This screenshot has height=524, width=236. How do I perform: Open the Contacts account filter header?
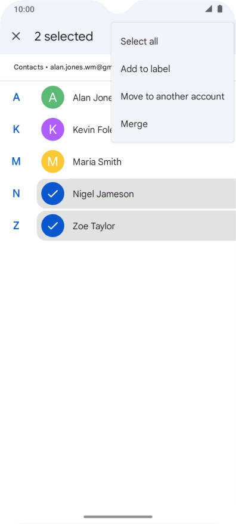(63, 67)
